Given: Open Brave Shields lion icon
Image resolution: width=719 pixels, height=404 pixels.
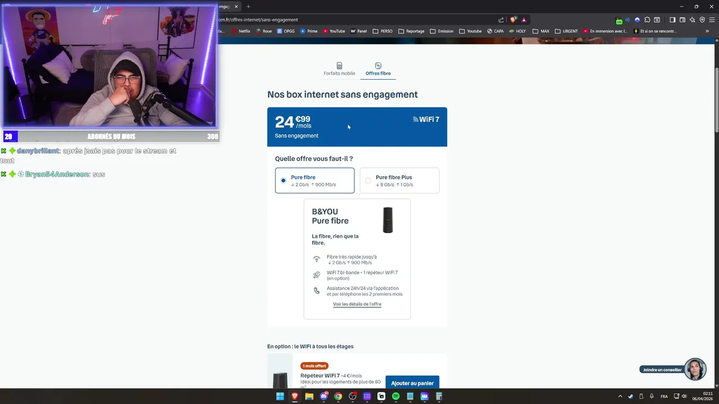Looking at the screenshot, I should click(513, 20).
